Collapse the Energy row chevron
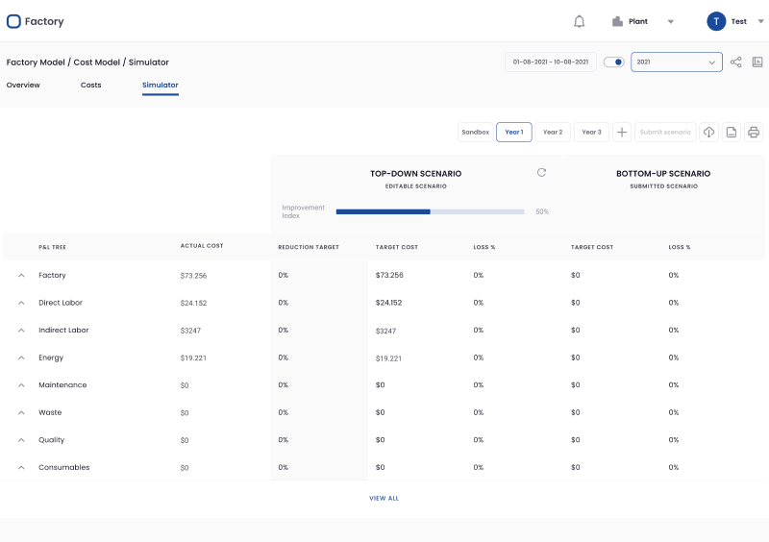Image resolution: width=769 pixels, height=542 pixels. click(x=21, y=358)
